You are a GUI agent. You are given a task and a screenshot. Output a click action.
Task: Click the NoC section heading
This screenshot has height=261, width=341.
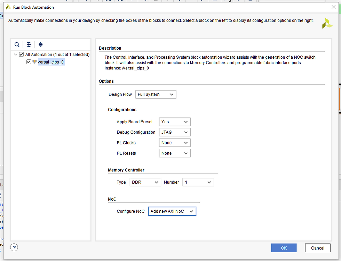(x=112, y=199)
